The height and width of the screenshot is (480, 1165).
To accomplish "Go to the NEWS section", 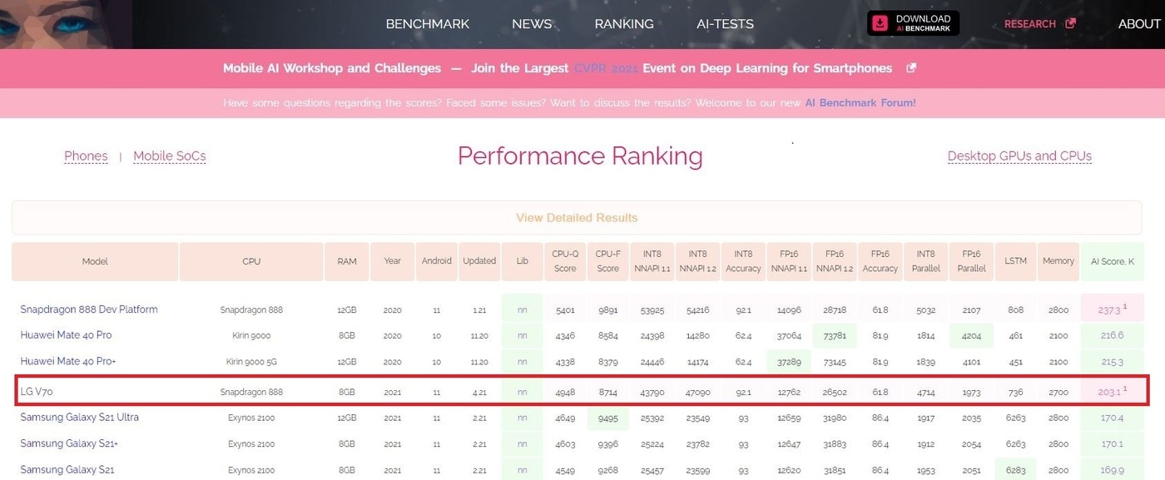I will 532,24.
